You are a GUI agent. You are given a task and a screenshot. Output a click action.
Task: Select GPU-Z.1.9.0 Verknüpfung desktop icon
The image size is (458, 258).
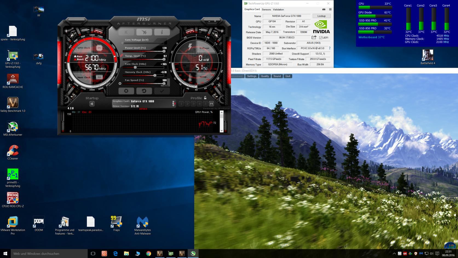(x=13, y=59)
